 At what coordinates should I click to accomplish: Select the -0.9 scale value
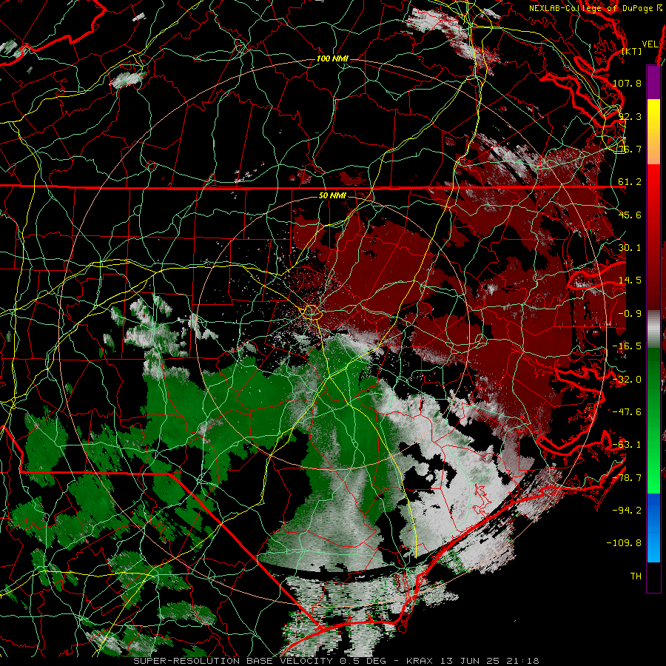tap(630, 314)
